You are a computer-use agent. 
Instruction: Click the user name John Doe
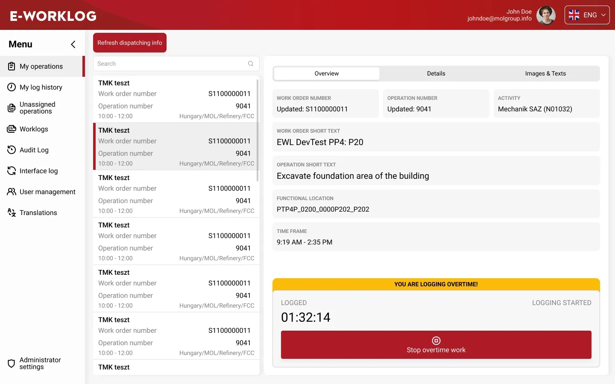point(519,12)
